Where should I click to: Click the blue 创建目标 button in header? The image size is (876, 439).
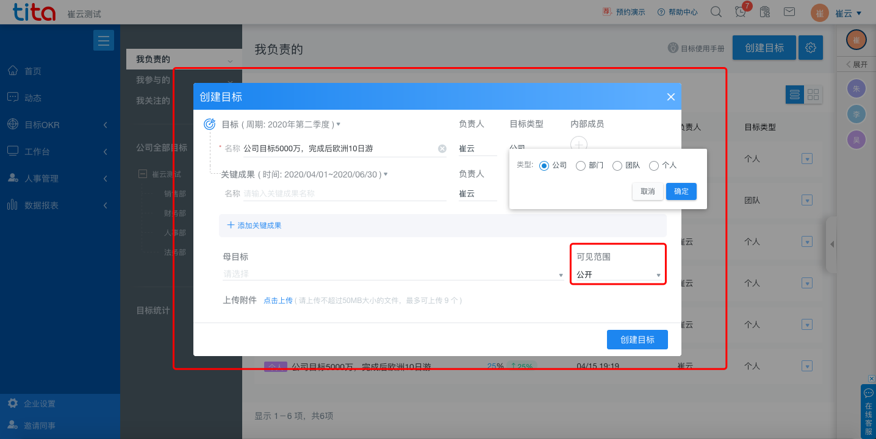coord(764,48)
